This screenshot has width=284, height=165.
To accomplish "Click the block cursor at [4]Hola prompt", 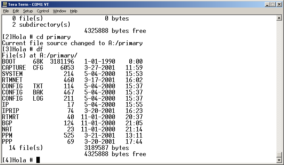I will click(x=38, y=160).
